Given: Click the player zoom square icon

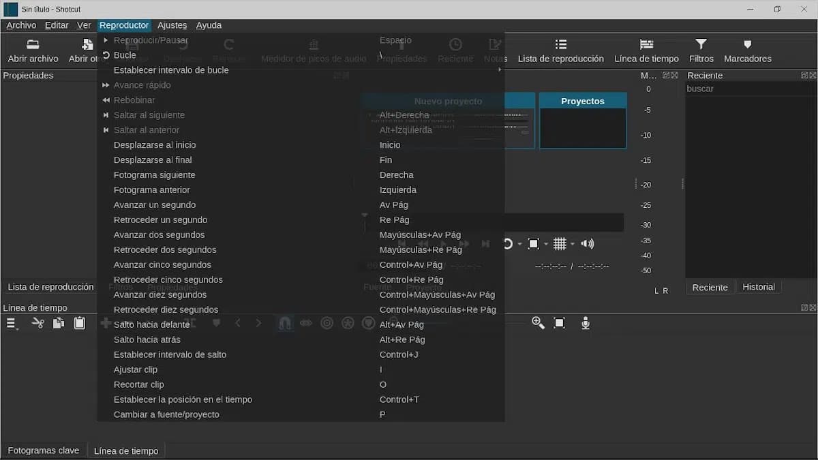Looking at the screenshot, I should point(534,244).
